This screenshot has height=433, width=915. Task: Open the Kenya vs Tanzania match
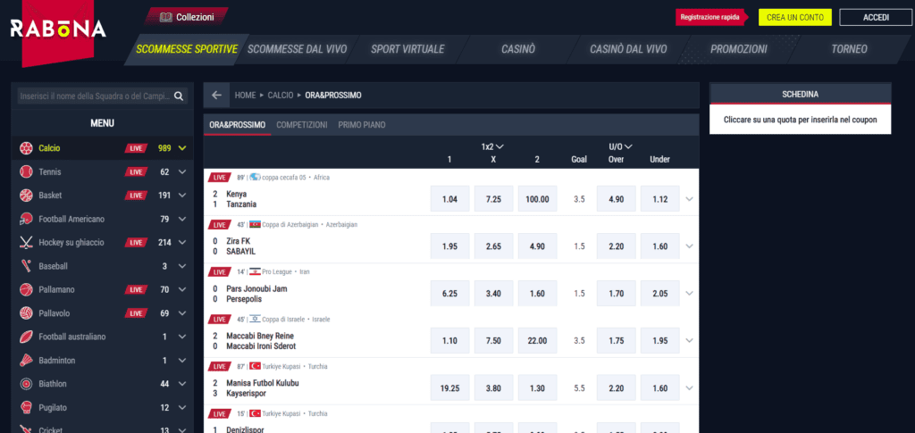pyautogui.click(x=241, y=199)
